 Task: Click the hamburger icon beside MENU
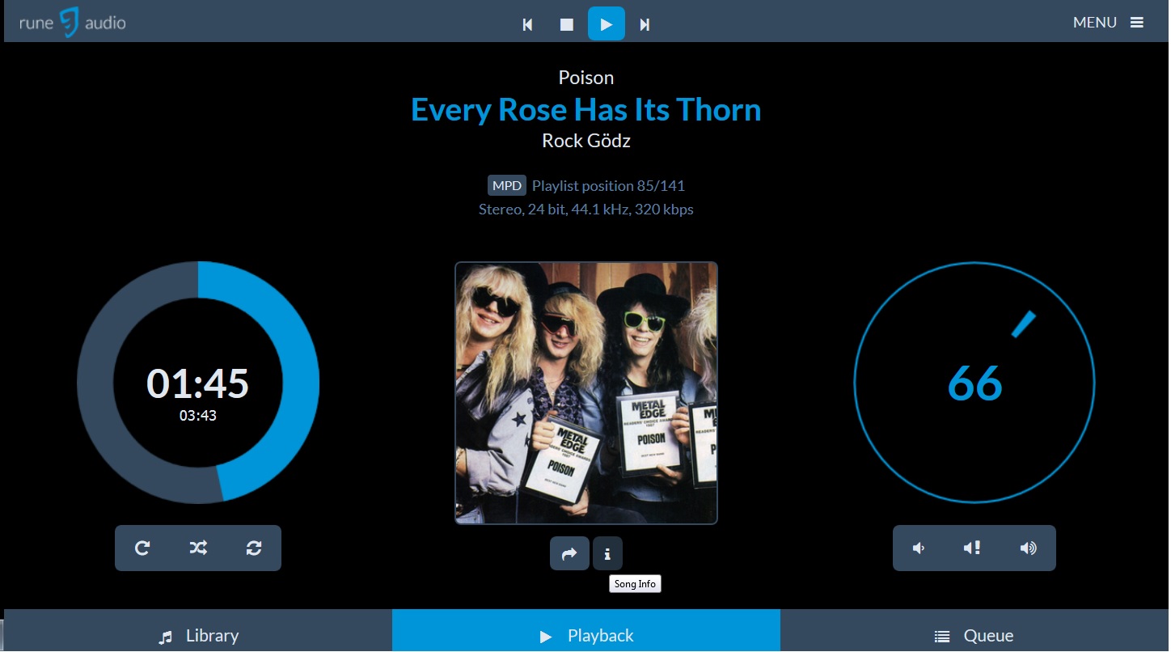(x=1137, y=23)
